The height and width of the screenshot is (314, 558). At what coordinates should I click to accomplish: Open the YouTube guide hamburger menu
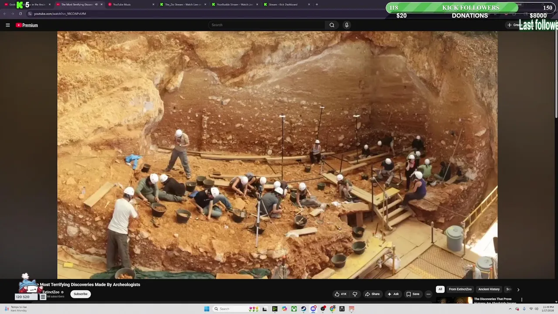[x=7, y=25]
